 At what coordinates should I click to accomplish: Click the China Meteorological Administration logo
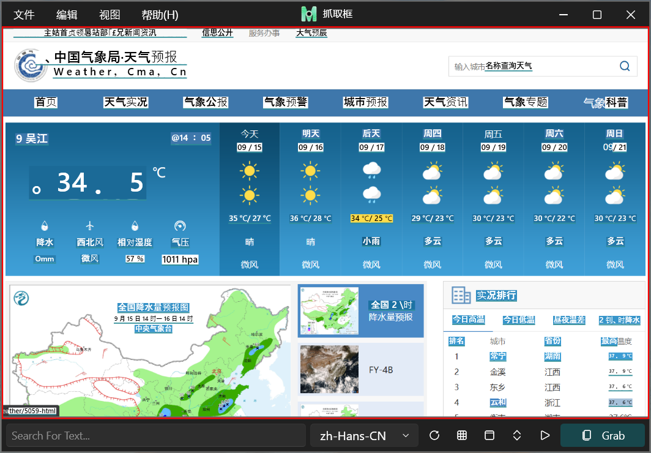pos(29,66)
